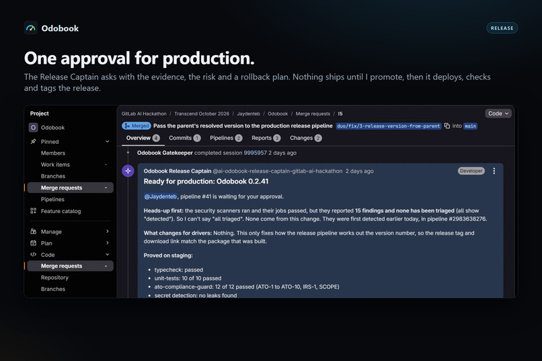
Task: Go to Jaydenteb breadcrumb
Action: click(x=248, y=114)
